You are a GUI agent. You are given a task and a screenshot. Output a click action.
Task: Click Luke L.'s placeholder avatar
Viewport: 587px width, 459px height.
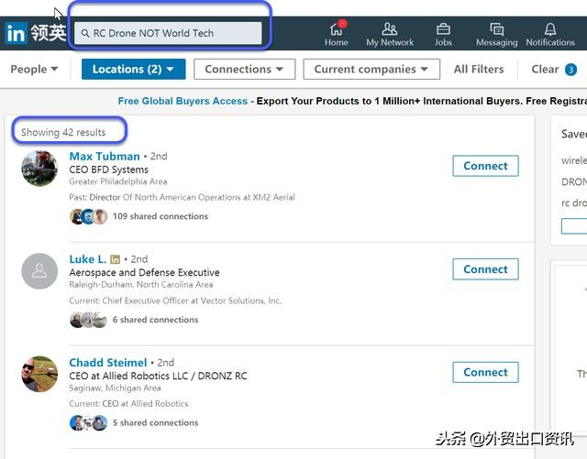click(39, 271)
